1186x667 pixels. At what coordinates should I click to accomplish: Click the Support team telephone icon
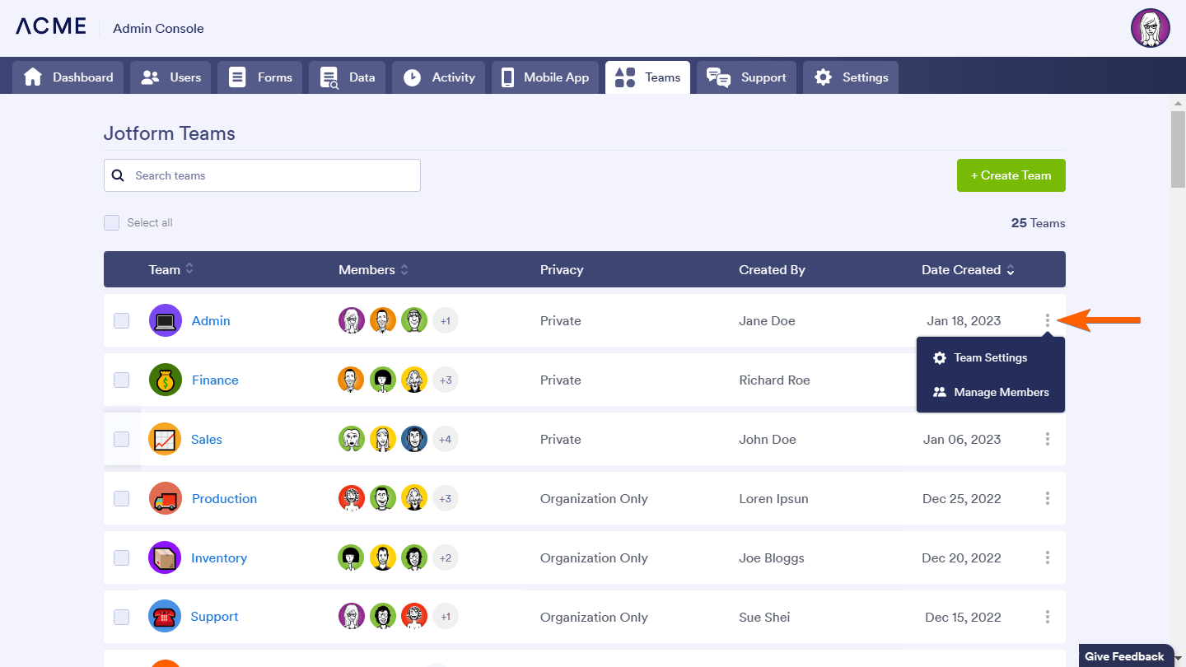pos(165,616)
